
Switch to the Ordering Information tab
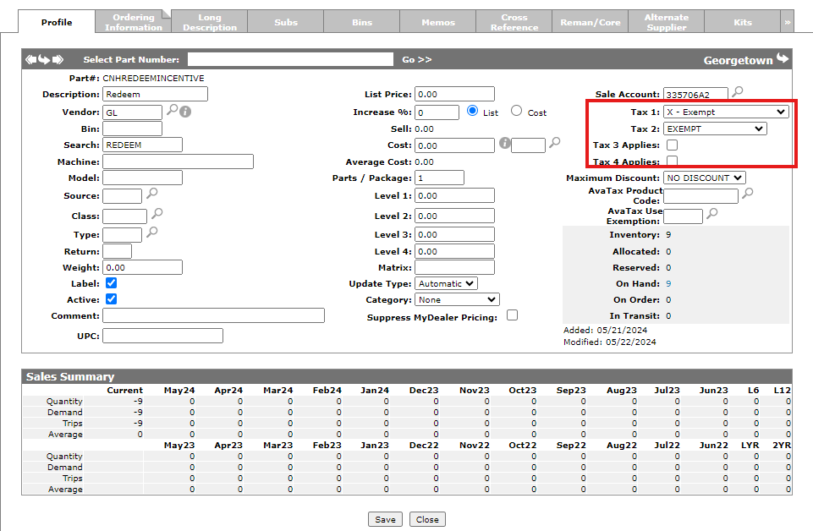133,22
